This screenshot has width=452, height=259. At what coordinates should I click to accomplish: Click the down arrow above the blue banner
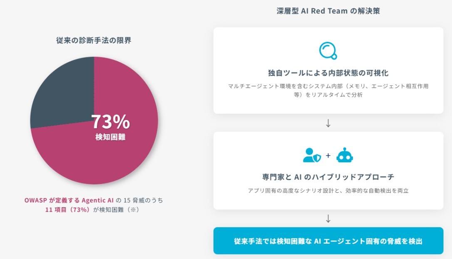(x=328, y=218)
